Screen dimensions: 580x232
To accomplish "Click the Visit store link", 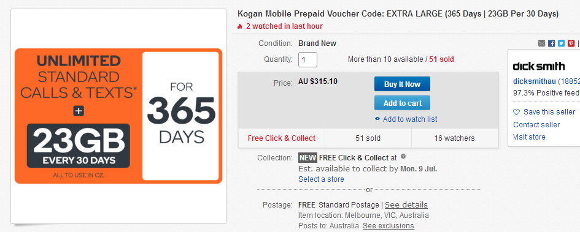I will click(x=529, y=137).
